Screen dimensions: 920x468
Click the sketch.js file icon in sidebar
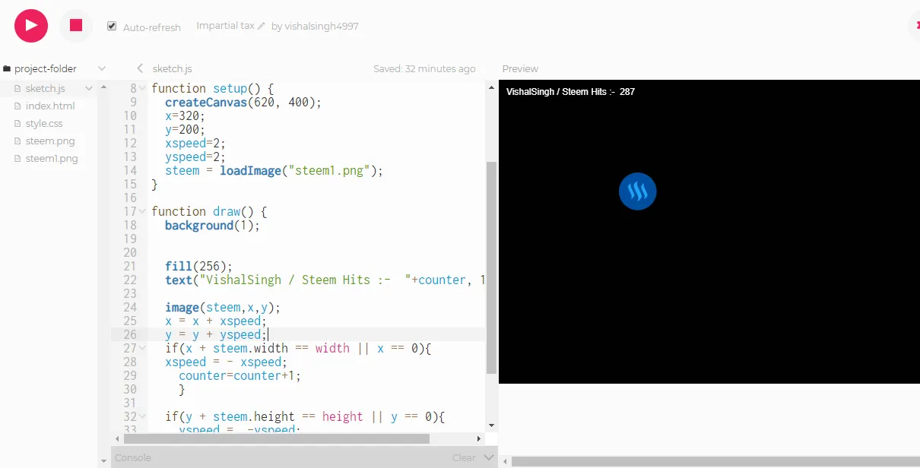click(x=18, y=88)
